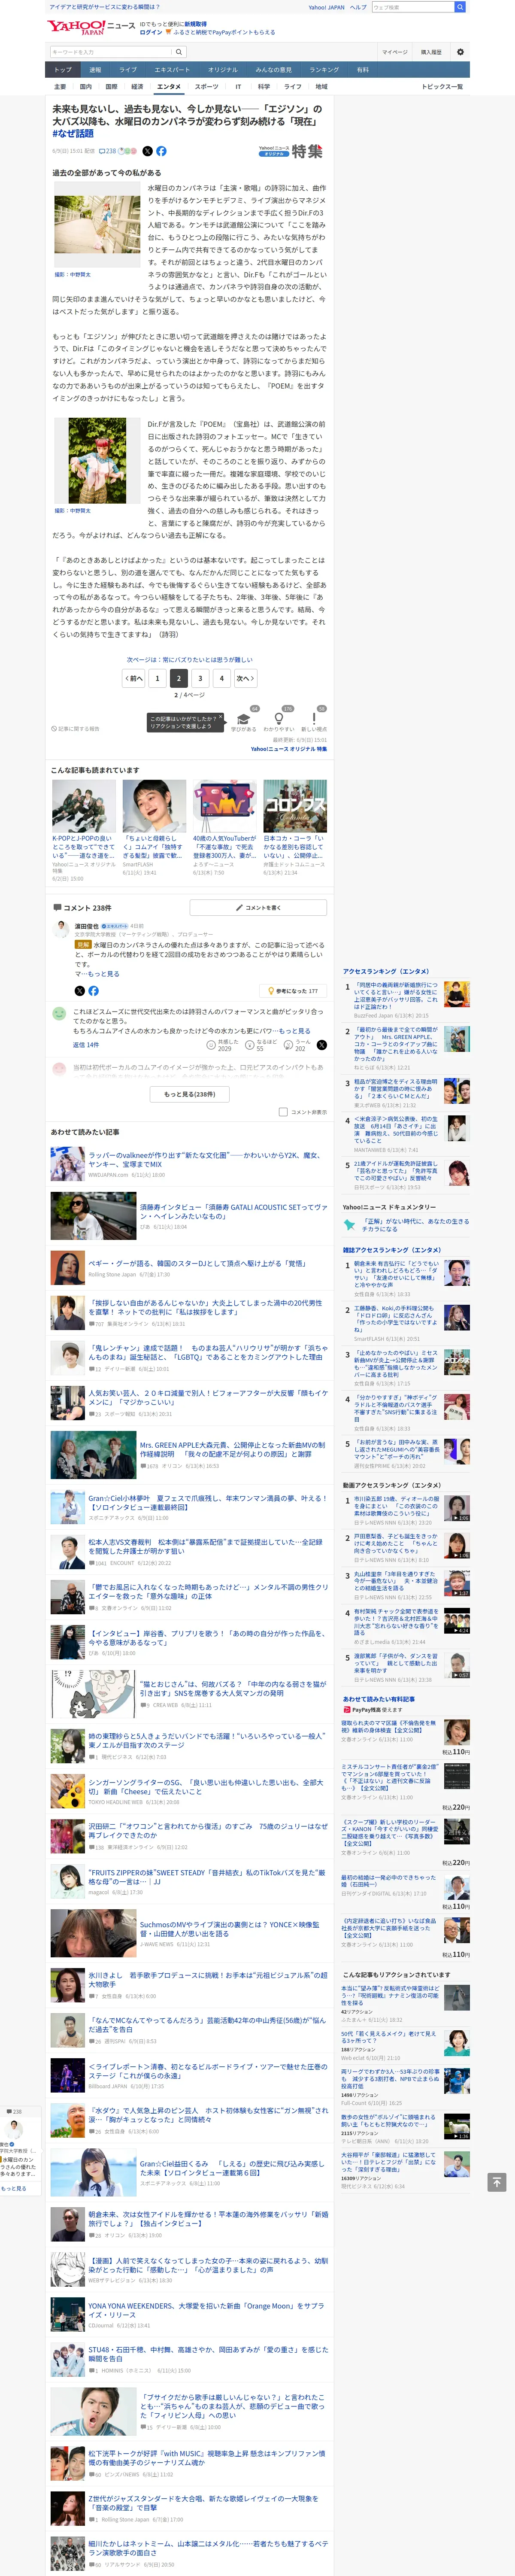Click もっと見る(238件) comments button

click(x=190, y=1094)
